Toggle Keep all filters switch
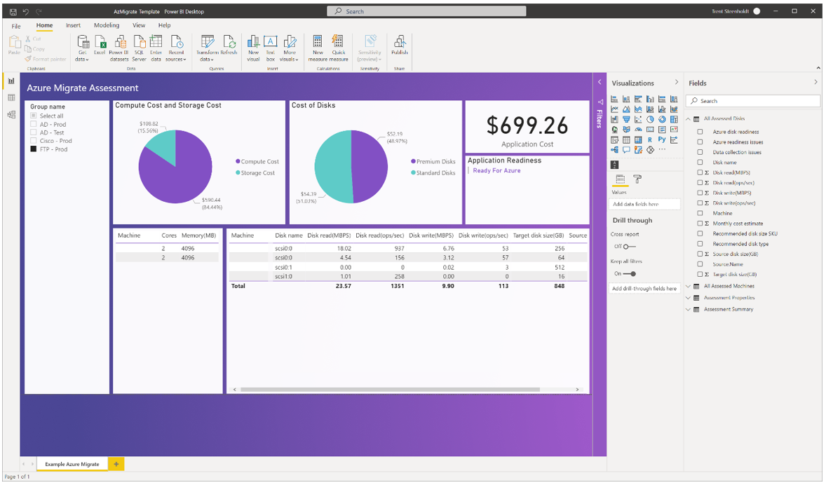Viewport: 826px width, 485px height. (x=630, y=274)
